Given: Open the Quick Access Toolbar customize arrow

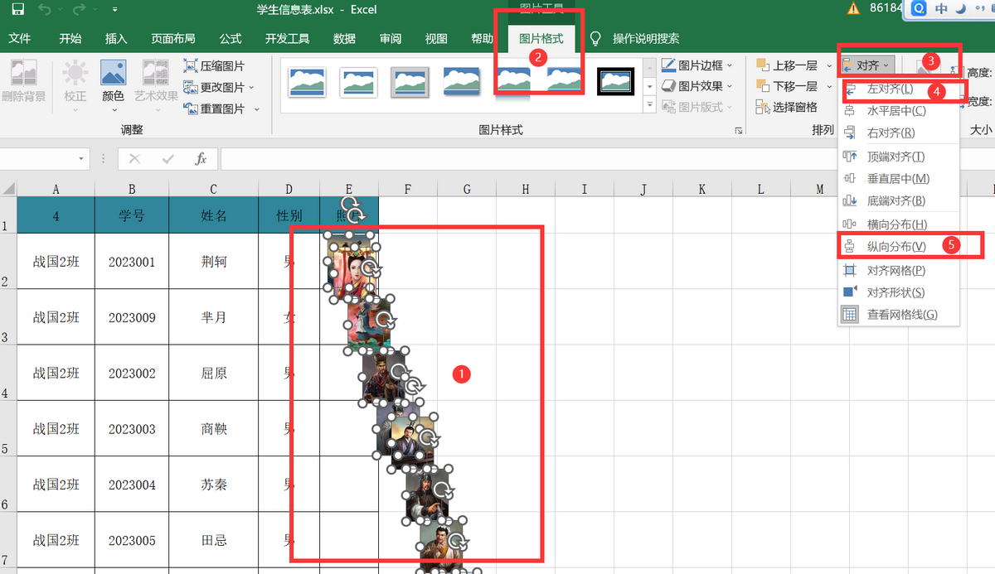Looking at the screenshot, I should [x=114, y=11].
